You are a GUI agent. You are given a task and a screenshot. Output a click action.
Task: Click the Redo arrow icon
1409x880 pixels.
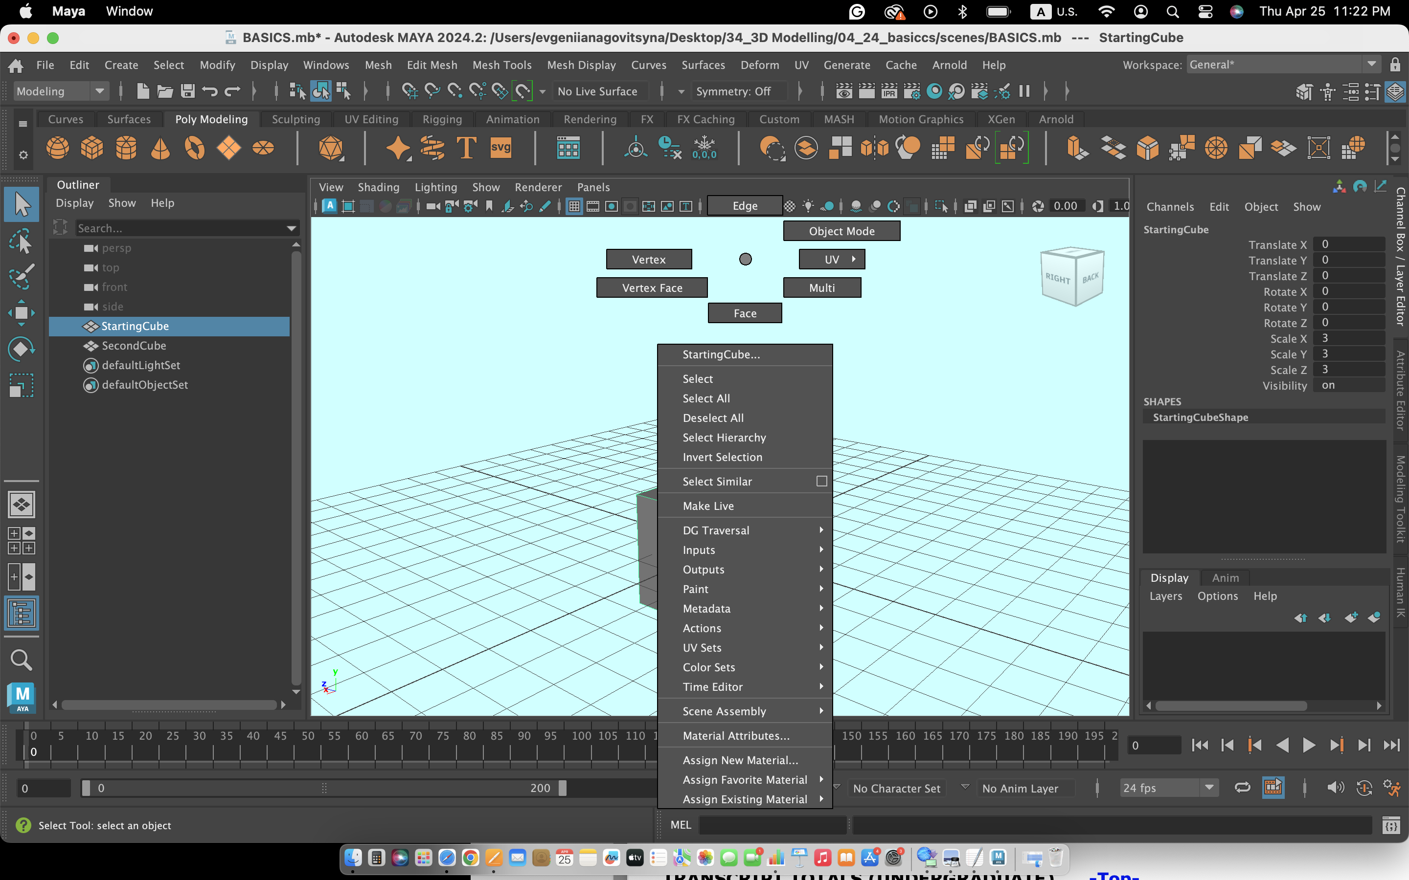232,91
